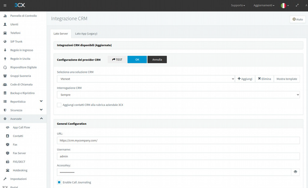The height and width of the screenshot is (188, 308).
Task: Click the Pannello di Controllo chart icon
Action: [5, 16]
